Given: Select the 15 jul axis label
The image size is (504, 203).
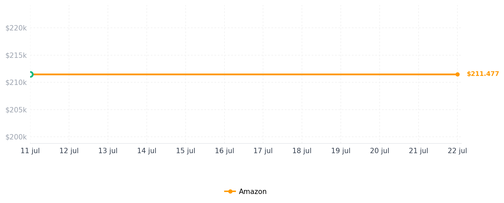Looking at the screenshot, I should tap(186, 151).
